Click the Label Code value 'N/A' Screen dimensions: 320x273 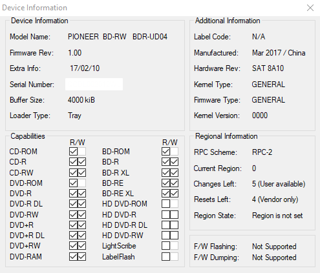click(259, 37)
